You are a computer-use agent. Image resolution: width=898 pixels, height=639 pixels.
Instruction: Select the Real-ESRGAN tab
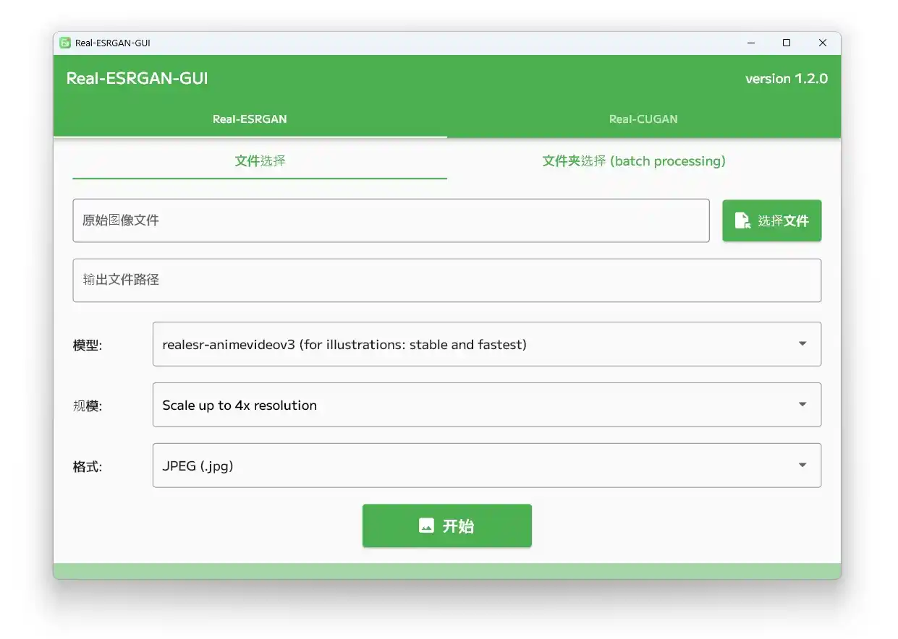click(x=250, y=119)
